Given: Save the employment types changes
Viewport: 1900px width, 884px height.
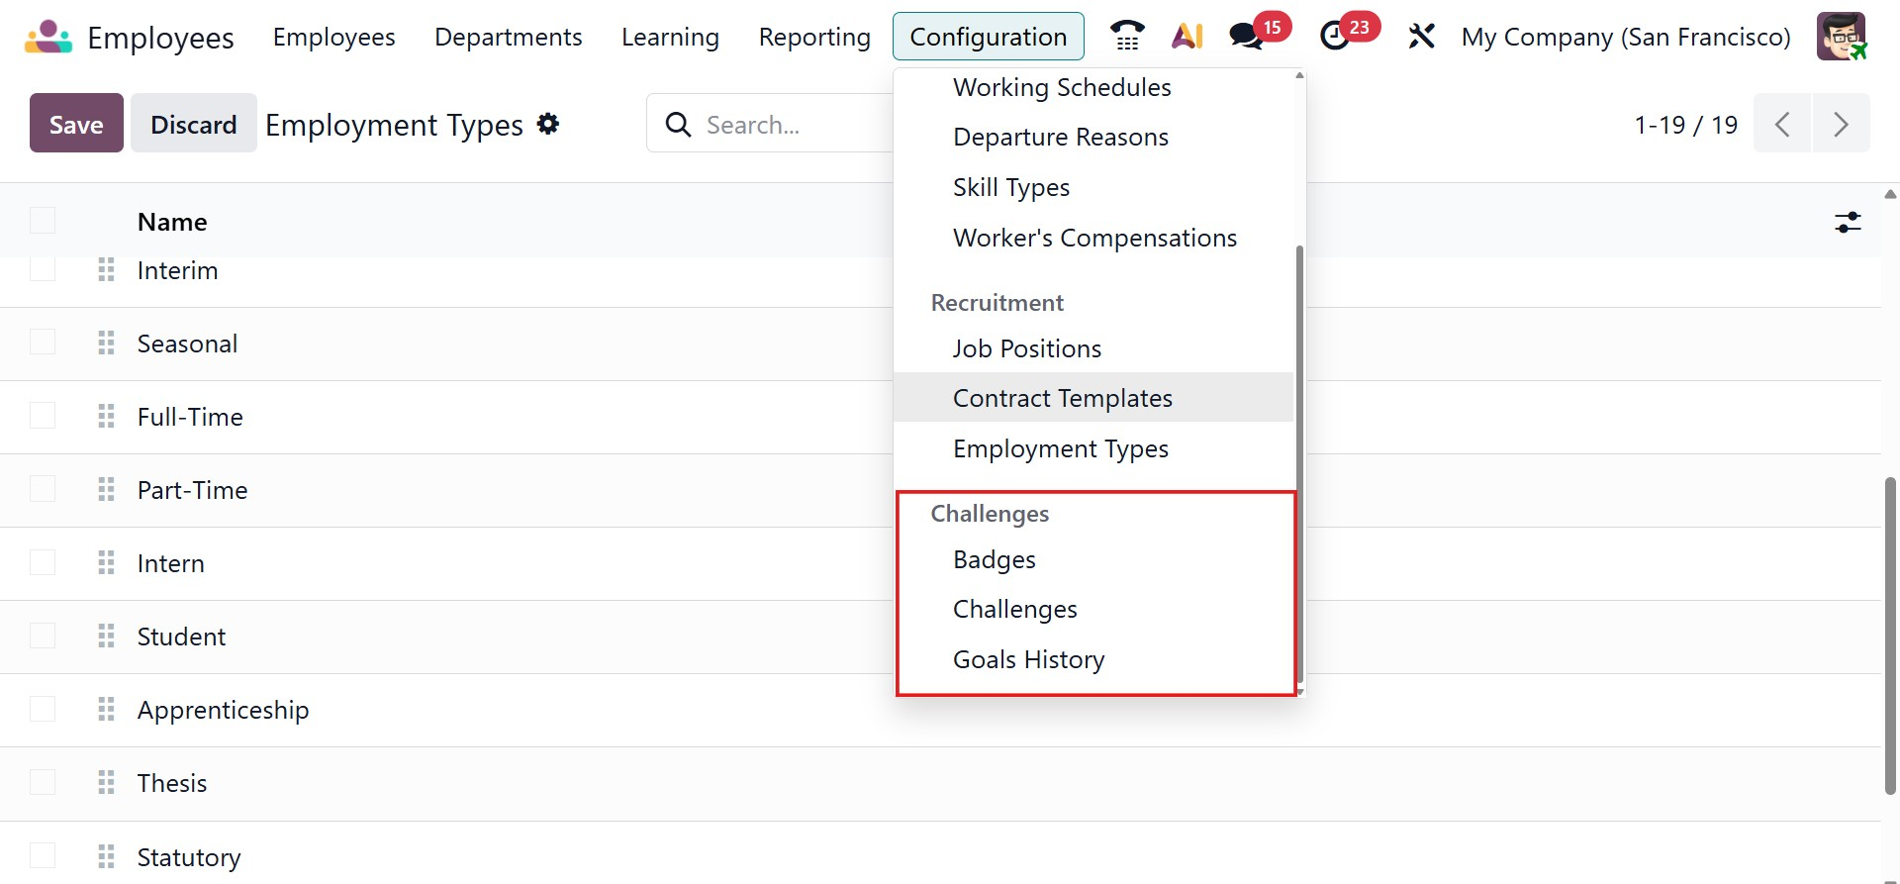Looking at the screenshot, I should [76, 124].
